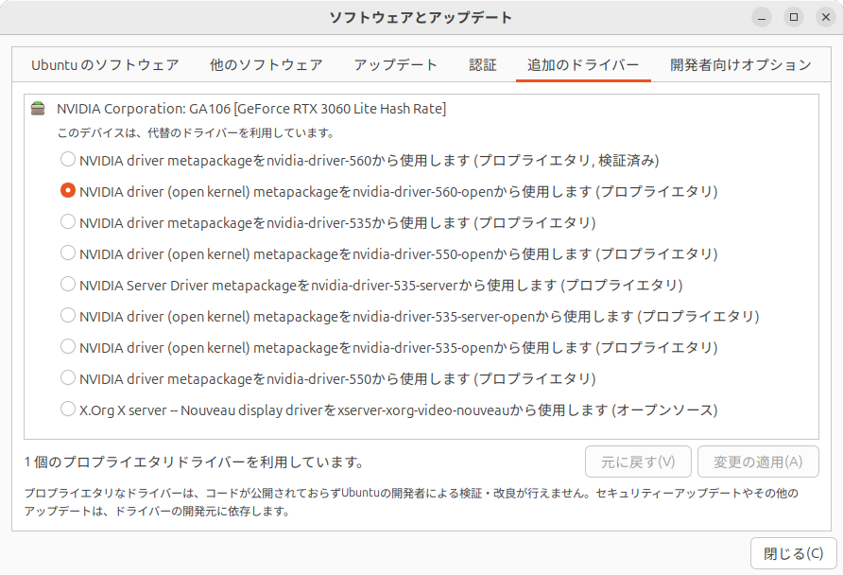Click the proprietary driver explanation note at bottom

point(411,502)
